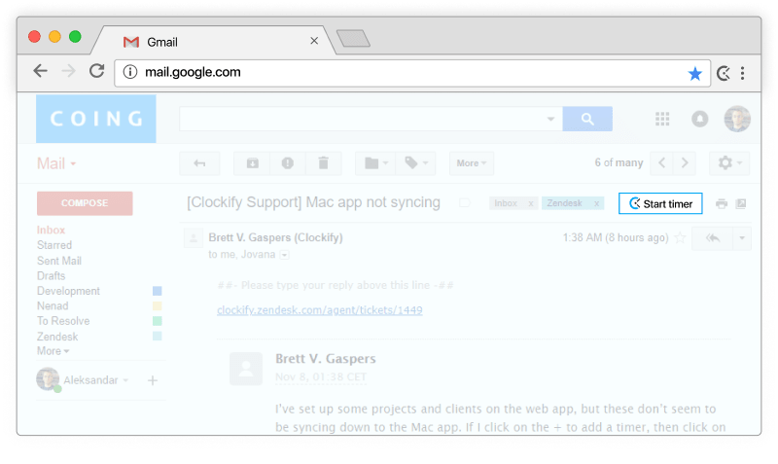Click the green To Resolve color swatch
Screen dimensions: 778x464
(157, 321)
